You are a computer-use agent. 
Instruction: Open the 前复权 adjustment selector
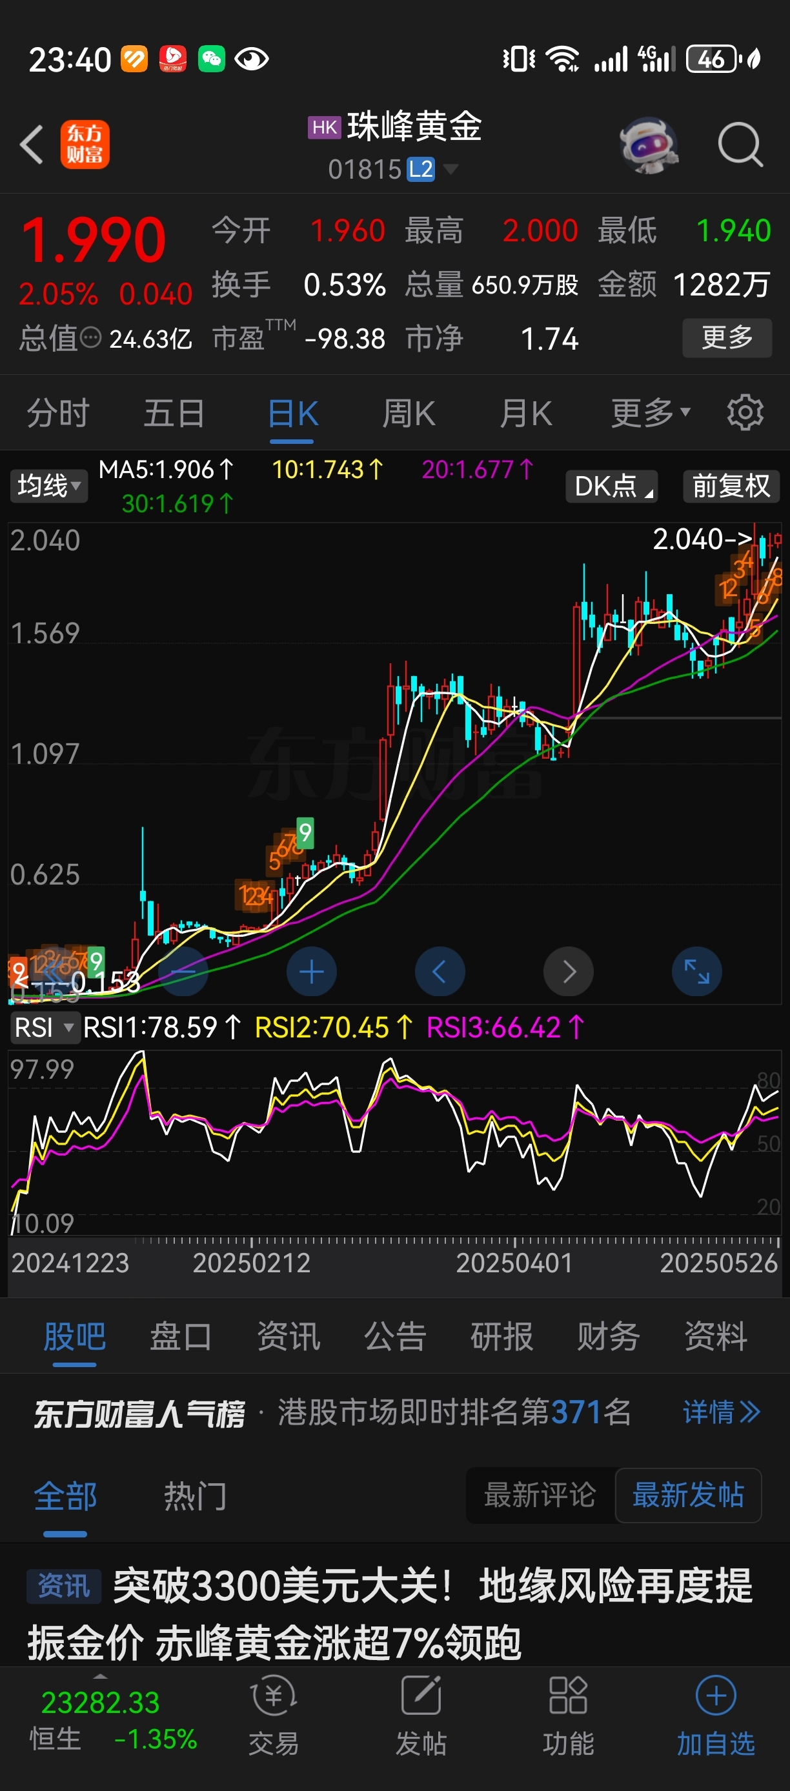731,486
